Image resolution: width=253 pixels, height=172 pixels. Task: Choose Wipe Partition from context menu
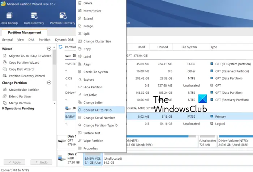[x=101, y=140]
